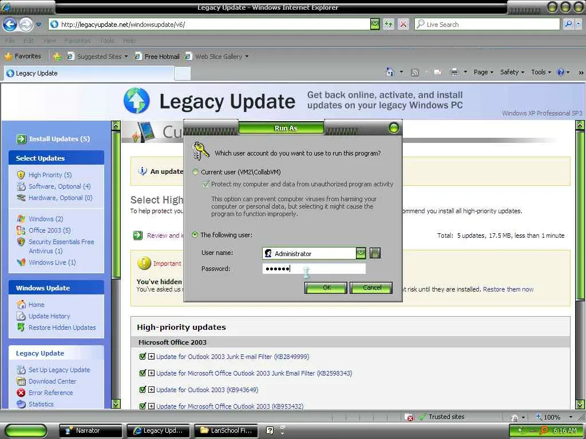Click the Update History icon

click(x=21, y=316)
